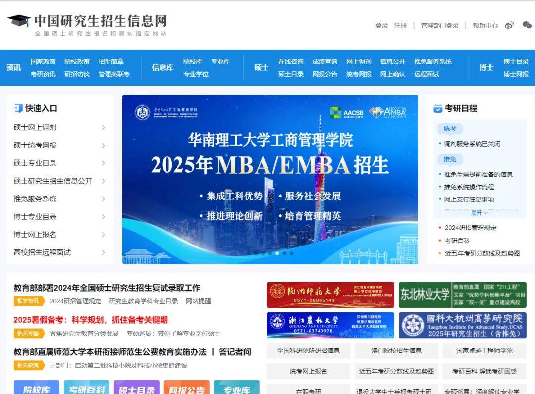
Task: Click the 快速入口 login arrow icon
Action: [18, 108]
